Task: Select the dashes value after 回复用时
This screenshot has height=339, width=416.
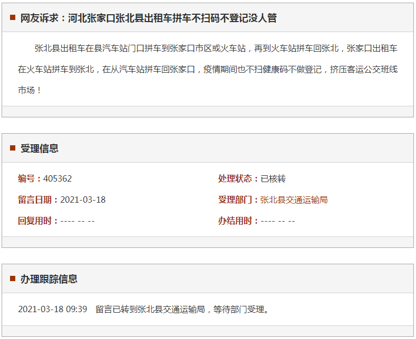Action: 78,221
